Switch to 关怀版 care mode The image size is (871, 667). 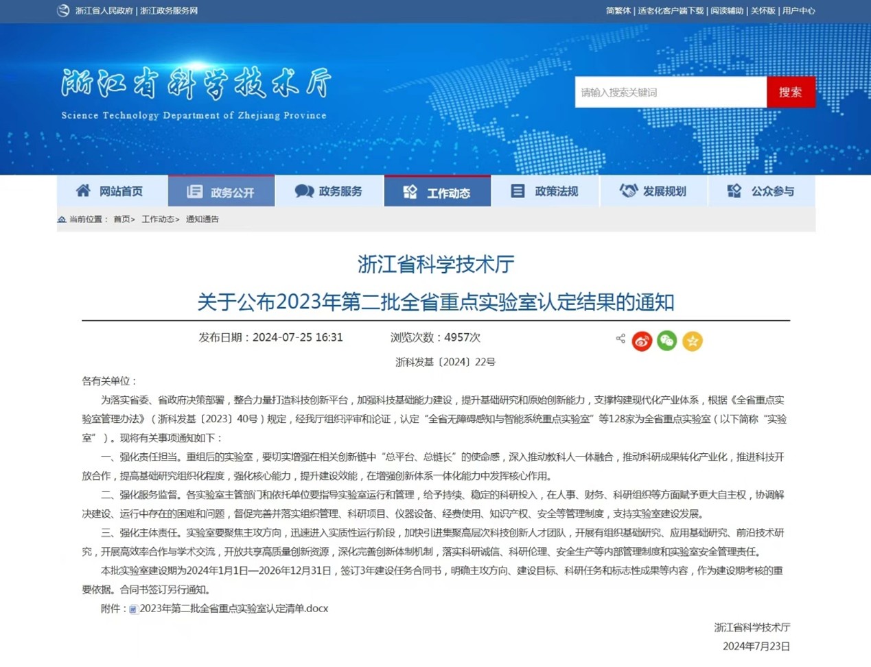[763, 11]
